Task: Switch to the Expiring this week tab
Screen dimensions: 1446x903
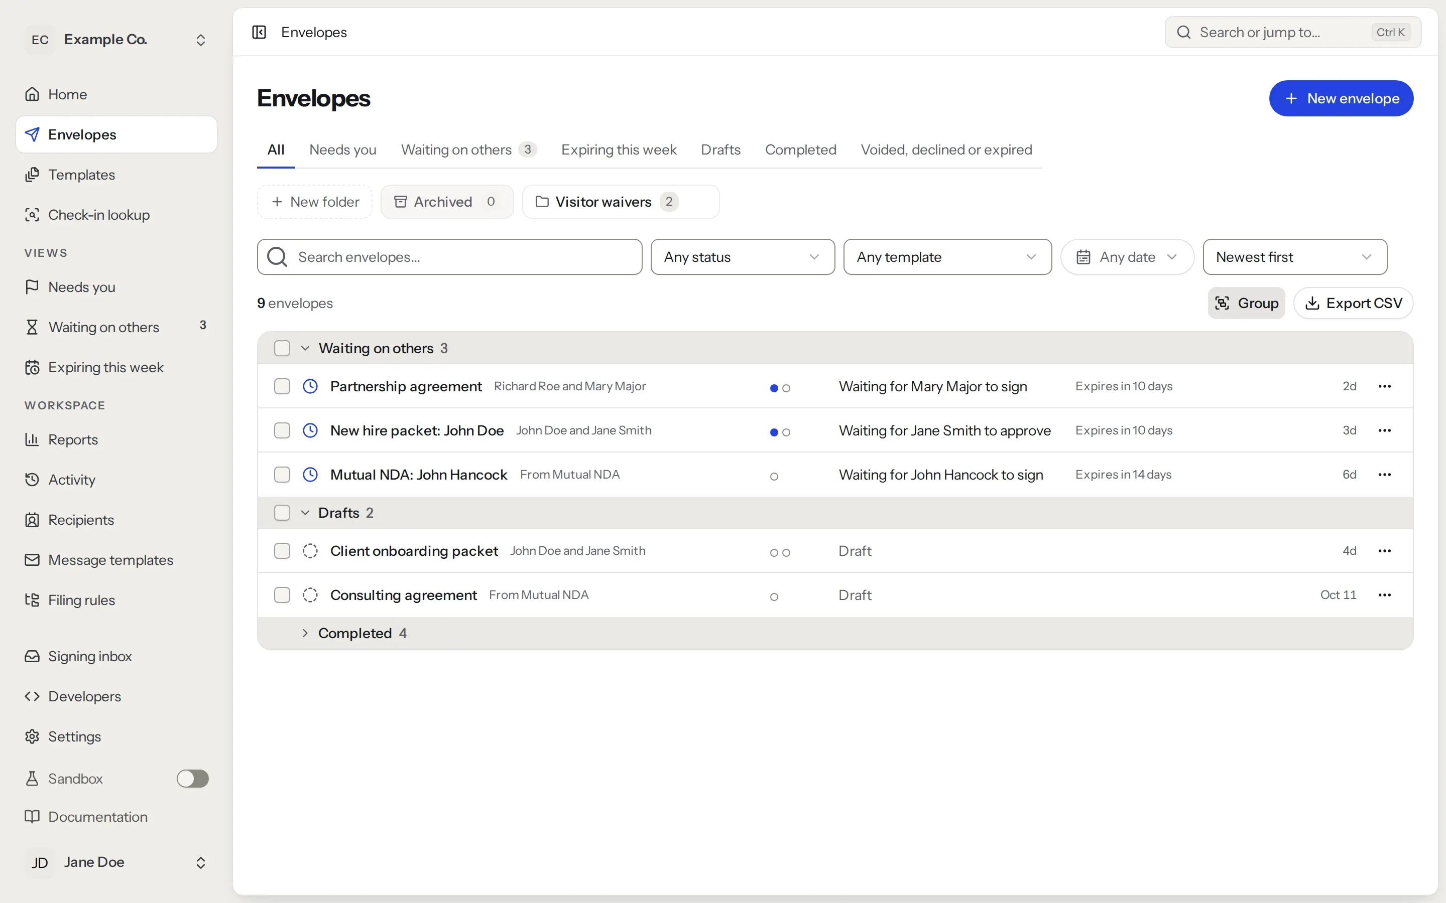Action: tap(619, 150)
